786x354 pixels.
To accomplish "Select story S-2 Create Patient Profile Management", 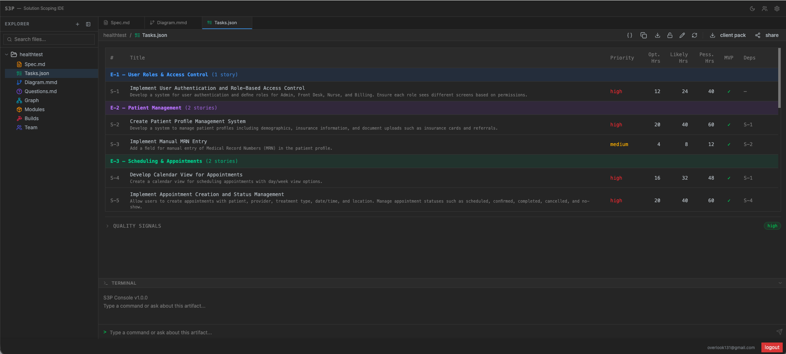I will point(441,125).
